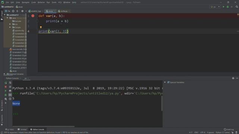The image size is (239, 134).
Task: Expand External Libraries node
Action: tap(4, 74)
